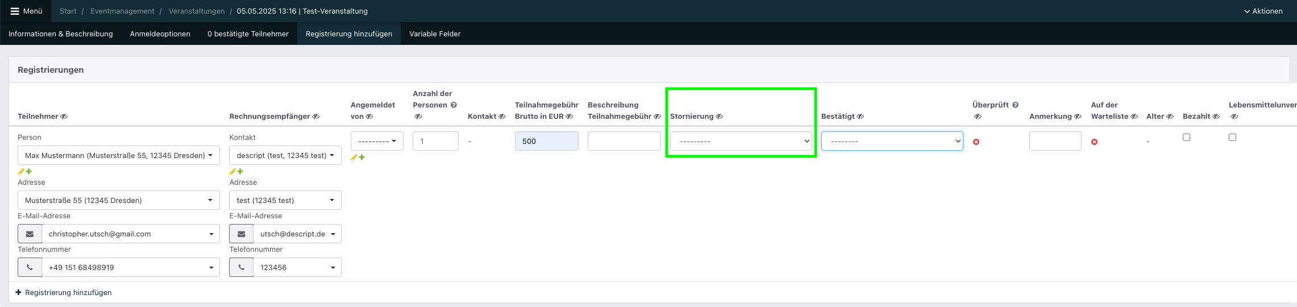This screenshot has height=307, width=1297.
Task: Open the hamburger Menü
Action: [x=26, y=11]
